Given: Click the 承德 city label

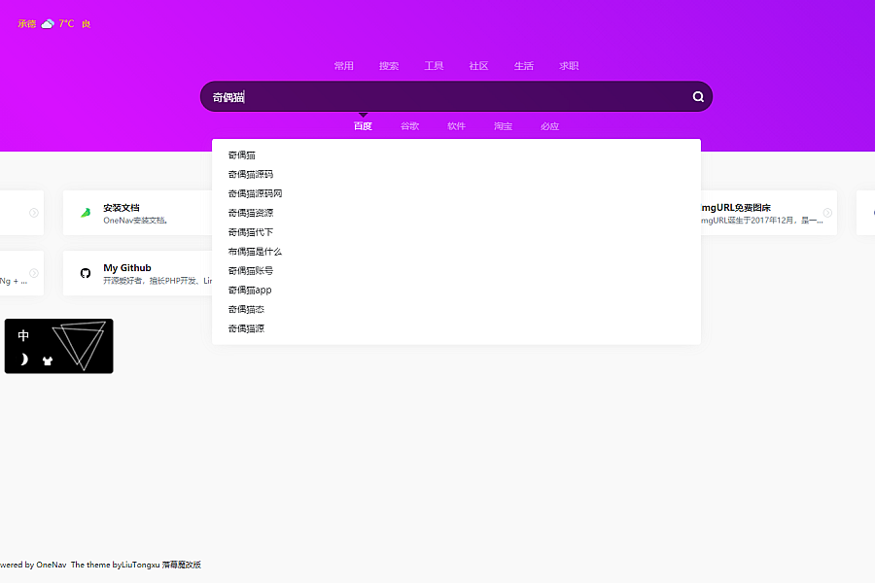Looking at the screenshot, I should pyautogui.click(x=27, y=23).
